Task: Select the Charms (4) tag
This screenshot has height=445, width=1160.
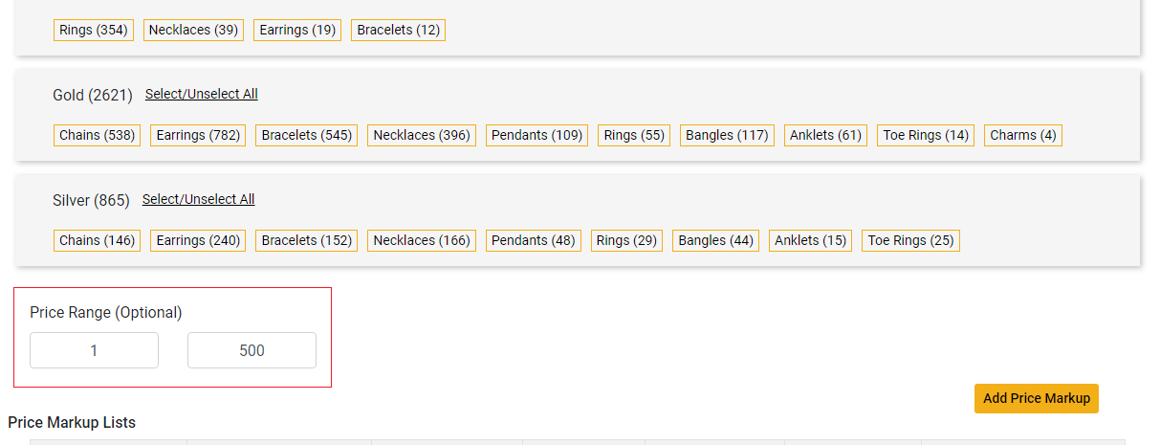Action: pos(1023,135)
